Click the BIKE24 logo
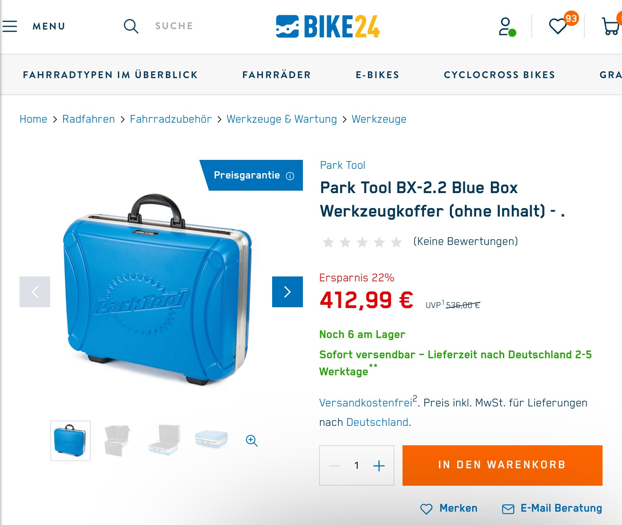The width and height of the screenshot is (622, 525). pyautogui.click(x=328, y=27)
